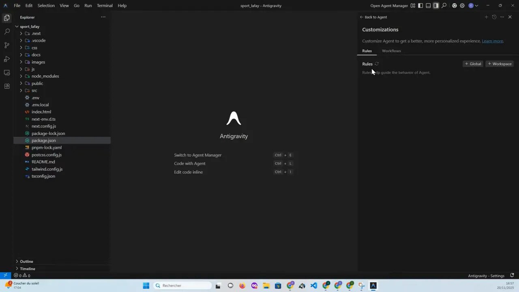The width and height of the screenshot is (519, 292).
Task: Open the Terminal menu
Action: click(x=105, y=5)
